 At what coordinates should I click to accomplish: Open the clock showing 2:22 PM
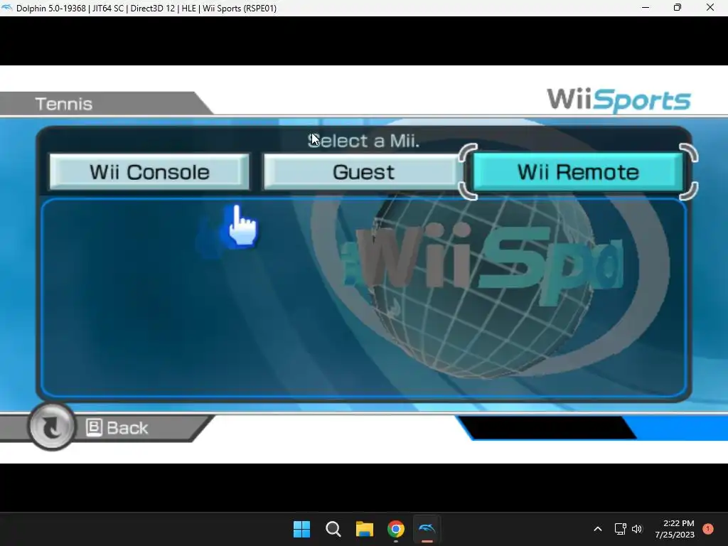(x=675, y=529)
